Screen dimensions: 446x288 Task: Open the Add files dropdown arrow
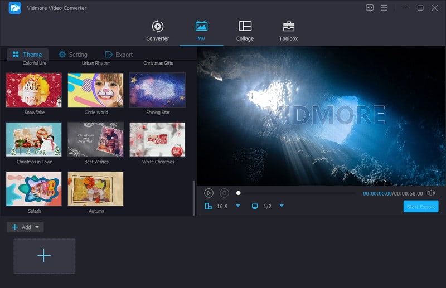click(37, 227)
